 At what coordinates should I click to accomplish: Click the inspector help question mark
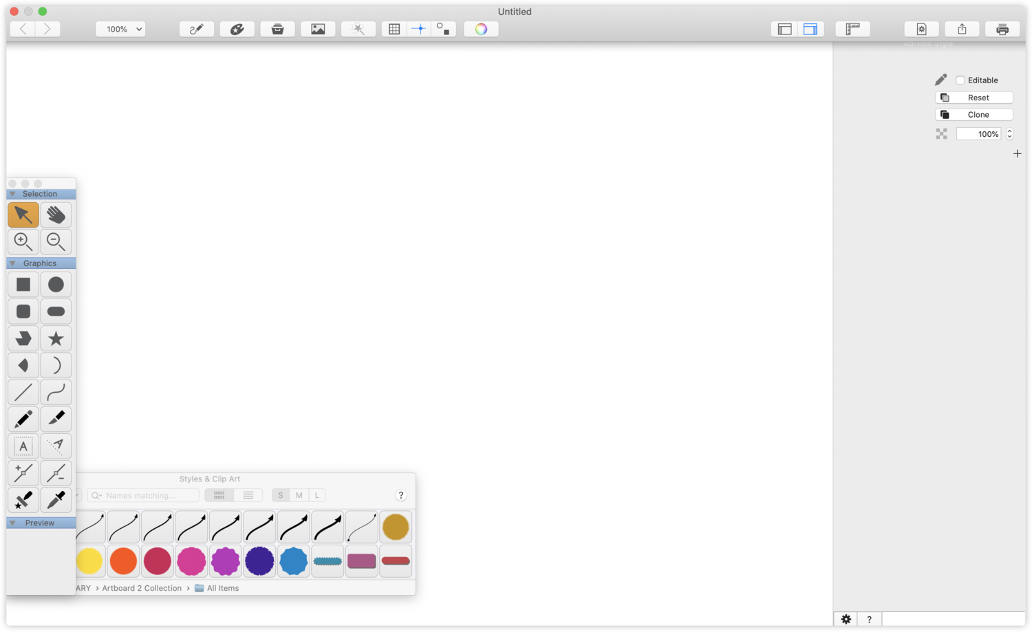click(870, 619)
